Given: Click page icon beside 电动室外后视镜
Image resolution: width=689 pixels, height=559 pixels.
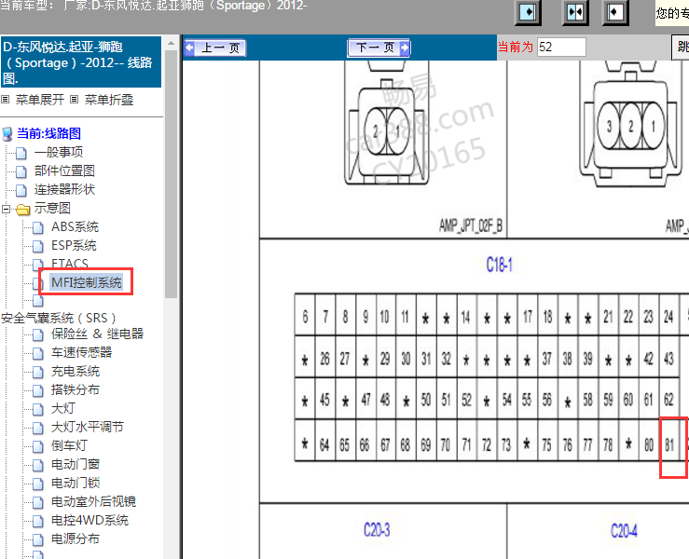Looking at the screenshot, I should 38,503.
